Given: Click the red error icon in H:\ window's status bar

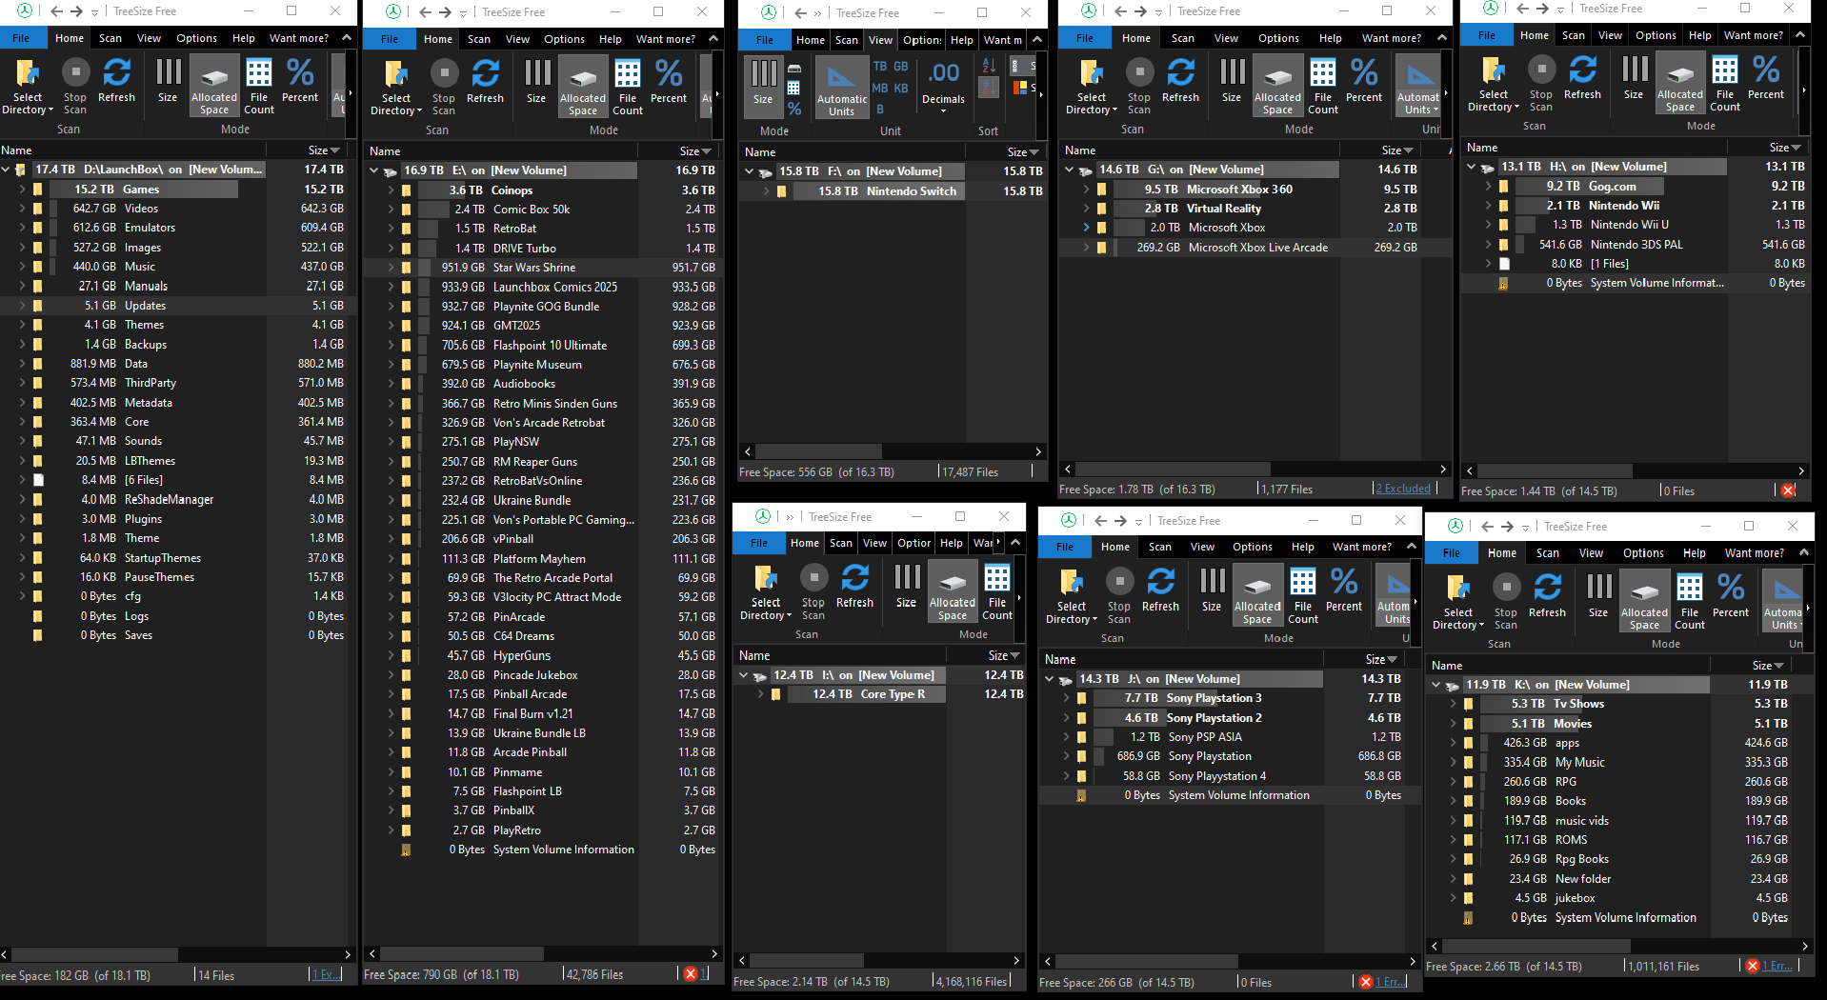Looking at the screenshot, I should click(1789, 490).
